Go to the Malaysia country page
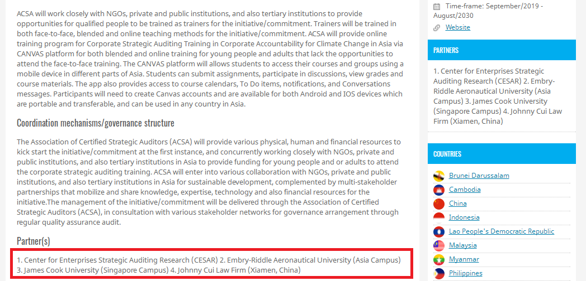Image resolution: width=586 pixels, height=281 pixels. (x=462, y=245)
